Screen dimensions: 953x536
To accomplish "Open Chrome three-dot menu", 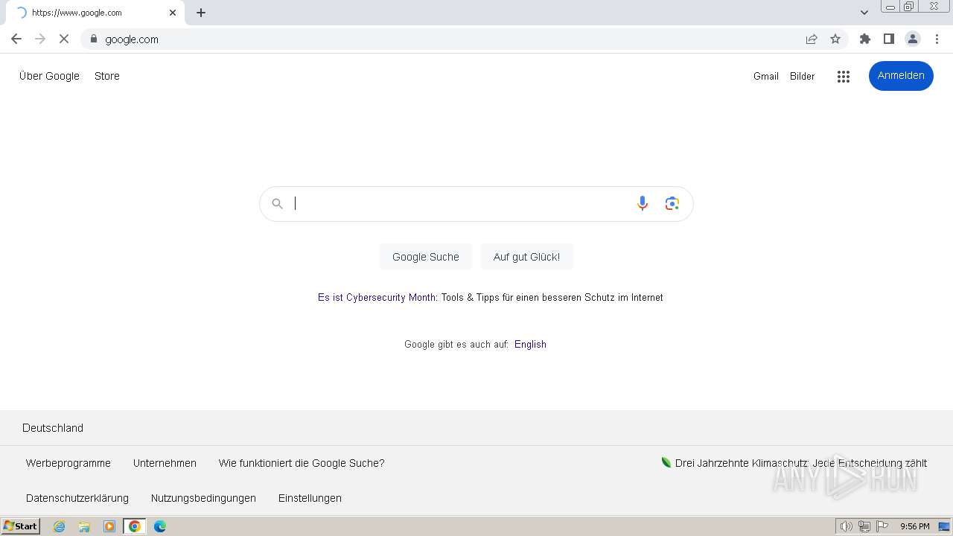I will [937, 39].
